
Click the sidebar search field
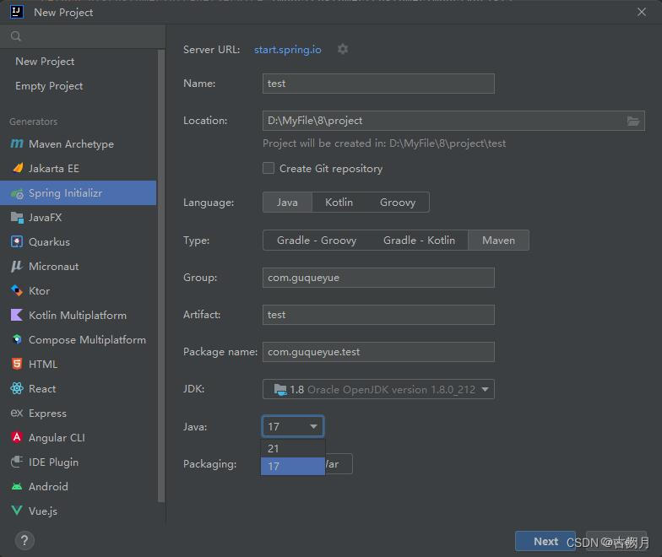point(83,36)
